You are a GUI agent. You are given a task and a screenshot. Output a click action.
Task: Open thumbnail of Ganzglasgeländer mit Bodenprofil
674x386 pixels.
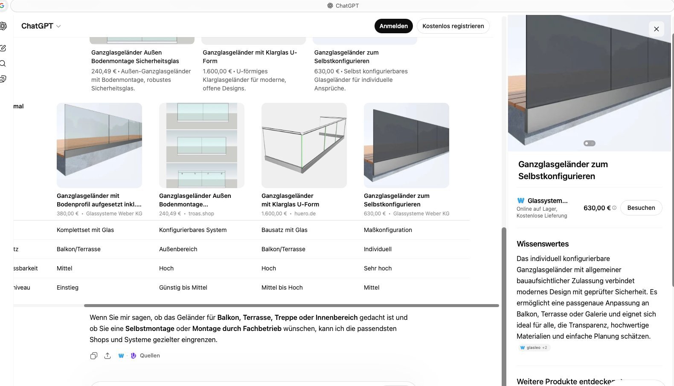tap(99, 145)
